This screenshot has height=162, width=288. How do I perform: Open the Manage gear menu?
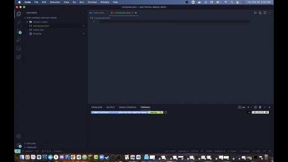[x=18, y=145]
